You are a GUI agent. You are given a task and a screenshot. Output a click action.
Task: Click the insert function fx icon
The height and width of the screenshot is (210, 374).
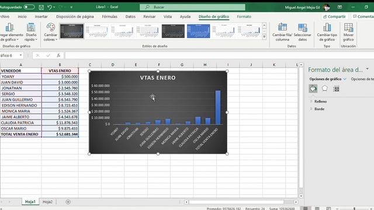pos(58,55)
